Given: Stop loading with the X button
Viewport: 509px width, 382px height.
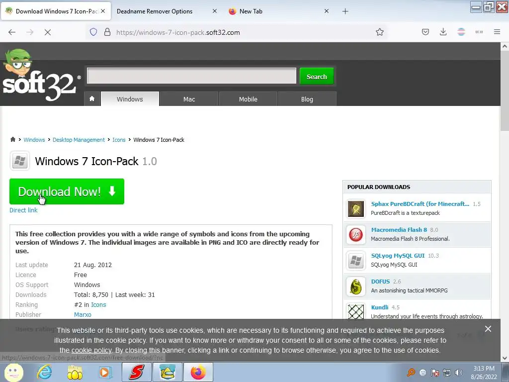Looking at the screenshot, I should click(x=47, y=32).
